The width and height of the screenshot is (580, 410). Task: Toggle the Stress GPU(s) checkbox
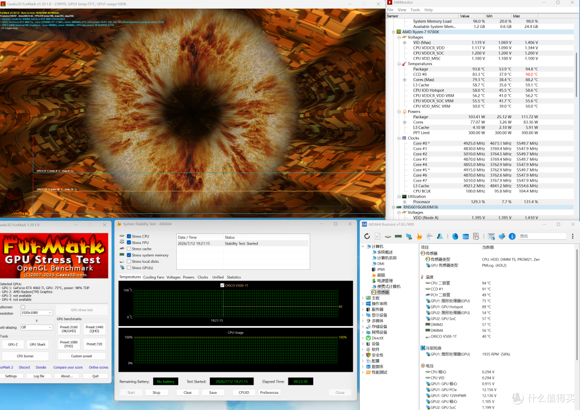pos(129,268)
